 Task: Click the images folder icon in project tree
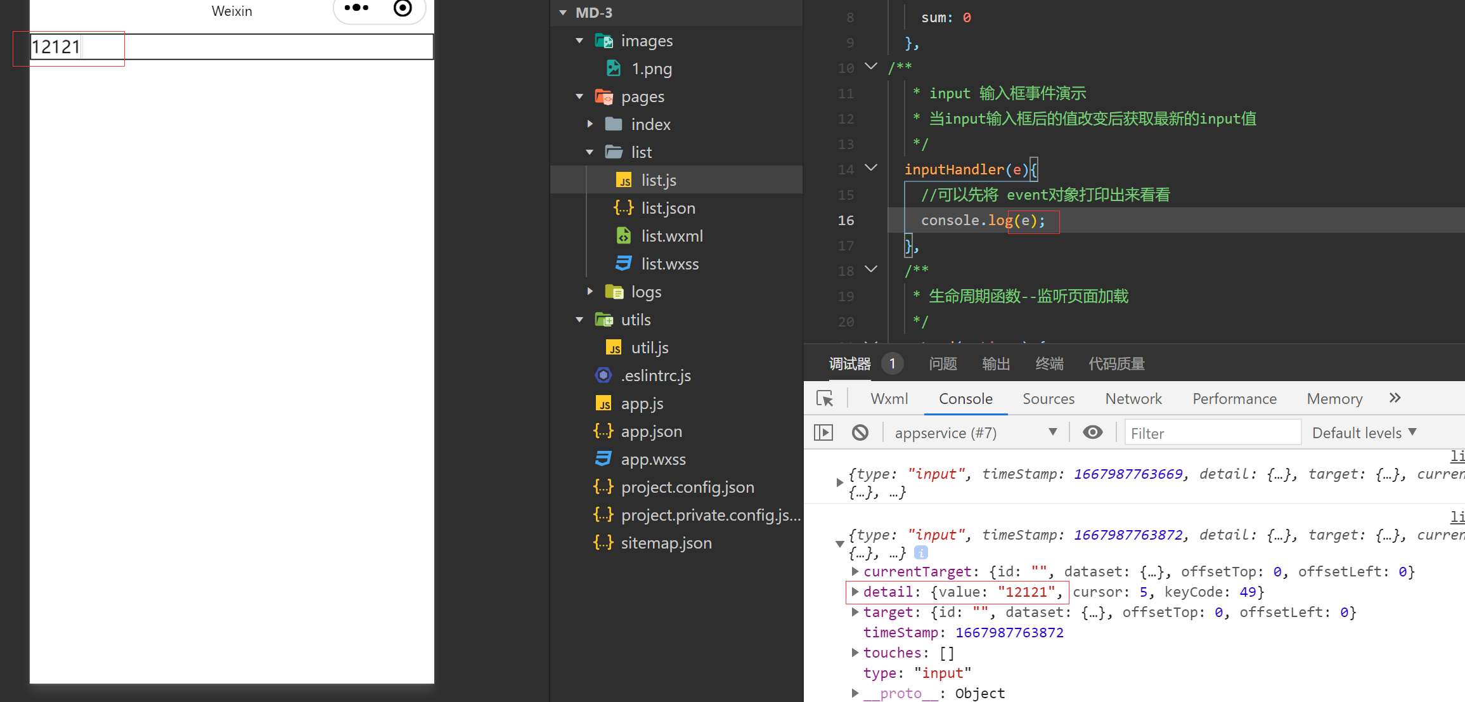click(603, 40)
